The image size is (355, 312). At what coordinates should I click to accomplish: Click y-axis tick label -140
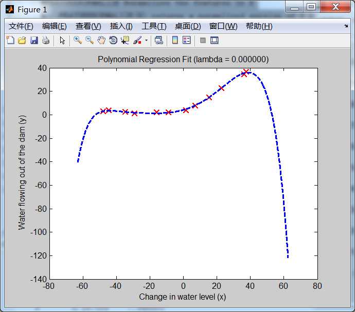[39, 280]
